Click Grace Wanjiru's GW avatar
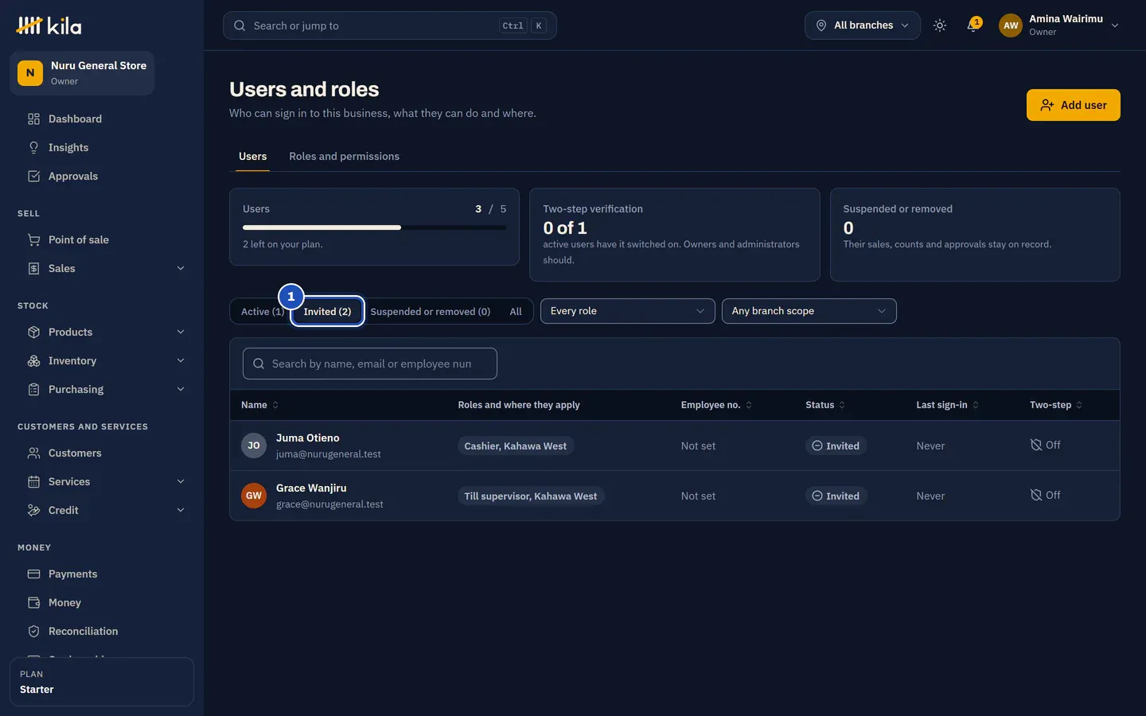This screenshot has width=1146, height=716. tap(254, 496)
